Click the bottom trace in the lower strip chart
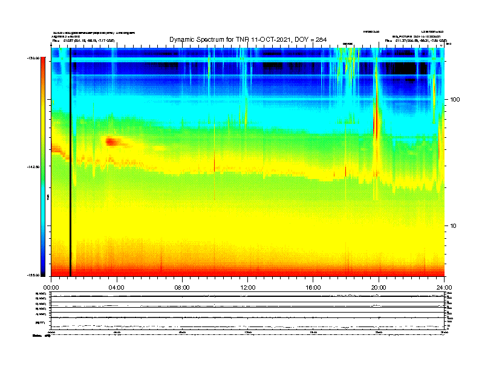This screenshot has height=370, width=479. [x=248, y=326]
